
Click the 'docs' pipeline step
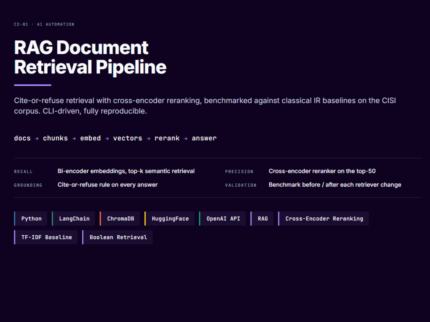22,138
